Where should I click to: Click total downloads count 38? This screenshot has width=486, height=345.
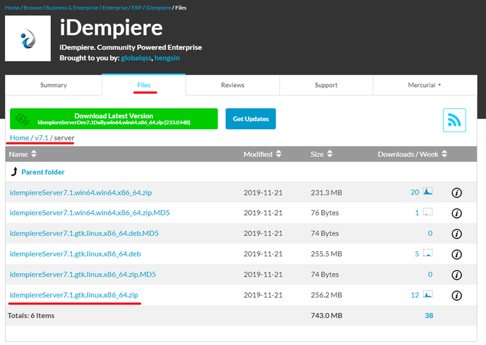coord(429,315)
